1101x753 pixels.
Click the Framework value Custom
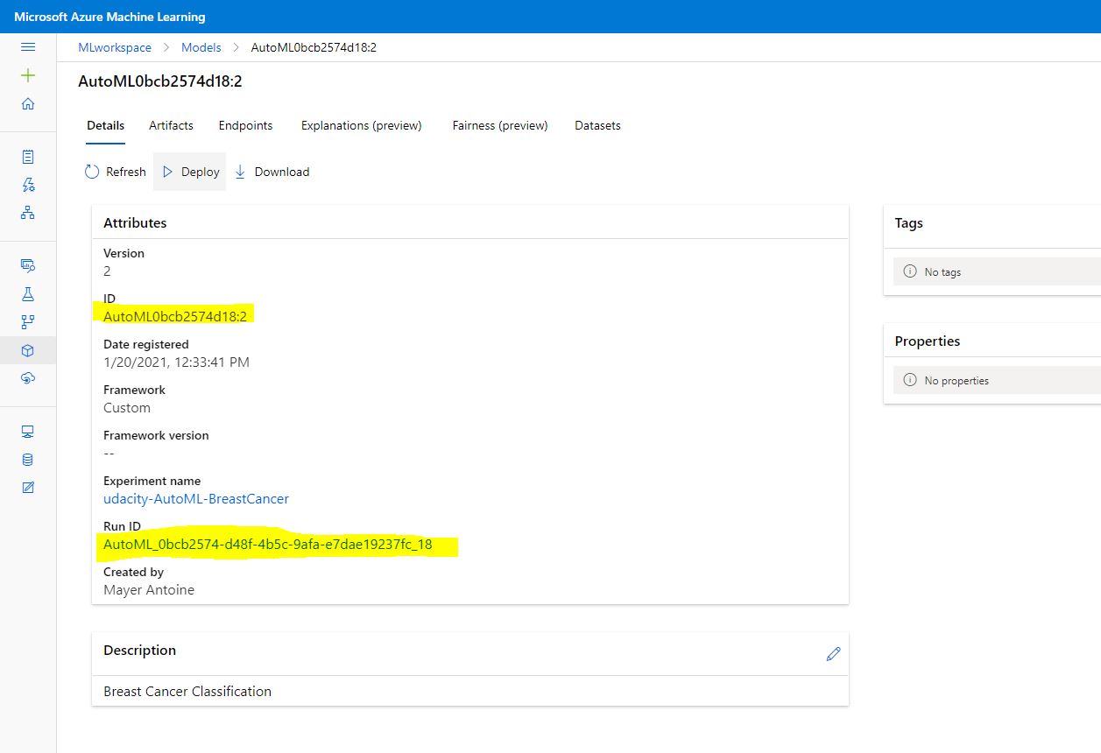pyautogui.click(x=127, y=408)
